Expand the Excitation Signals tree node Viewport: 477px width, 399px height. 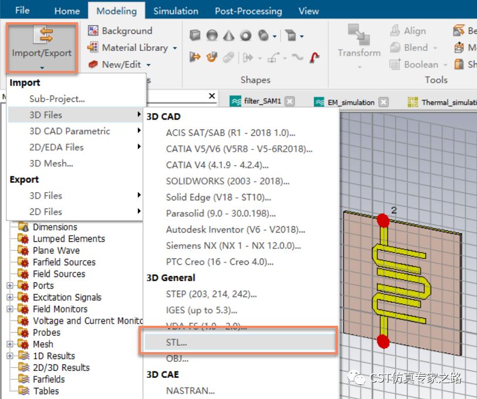10,297
